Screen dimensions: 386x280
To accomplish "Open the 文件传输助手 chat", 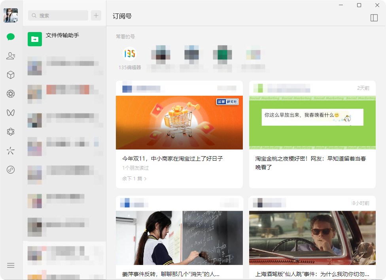I will (x=64, y=39).
